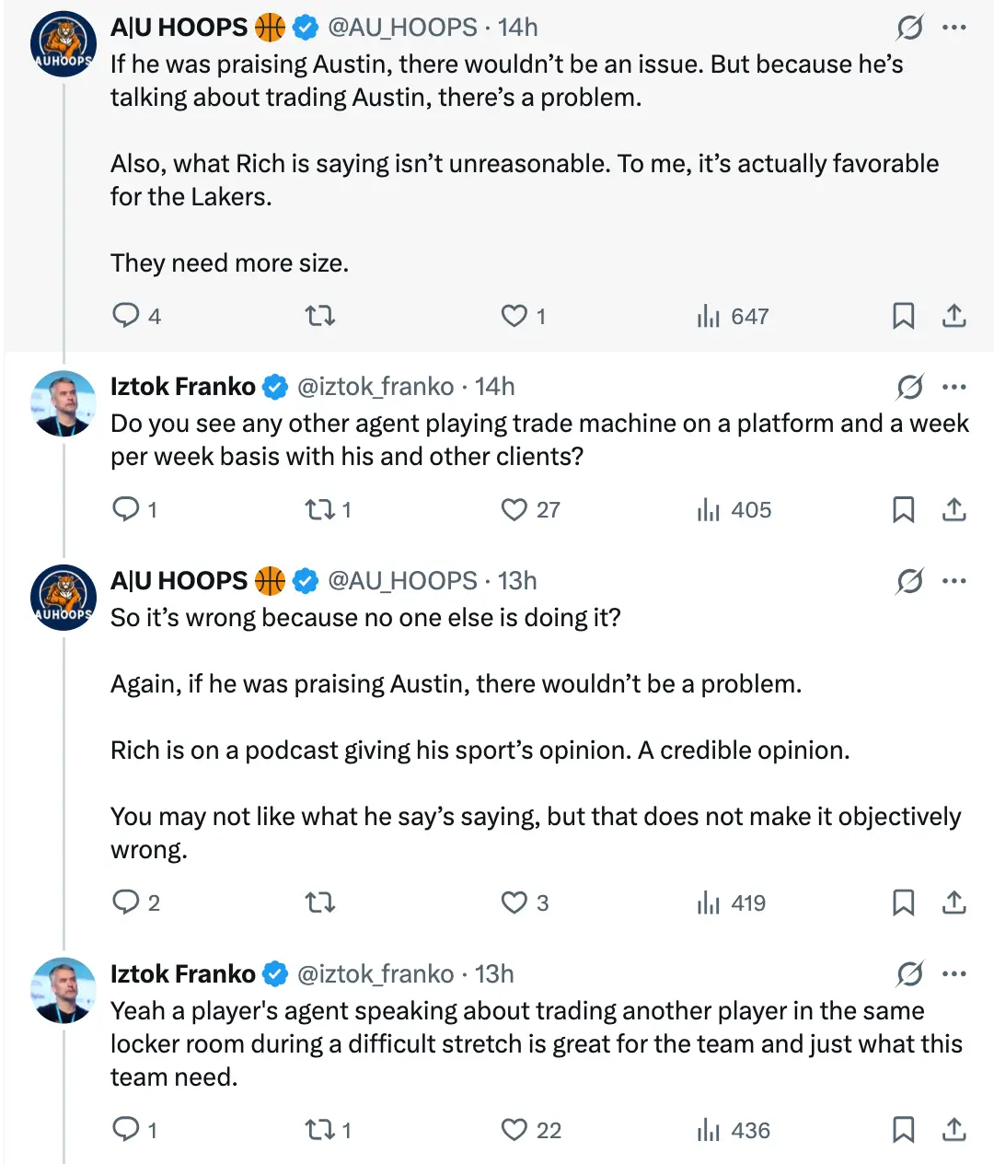This screenshot has width=994, height=1164.
Task: Bookmark the first A|U HOOPS tweet
Action: click(903, 316)
